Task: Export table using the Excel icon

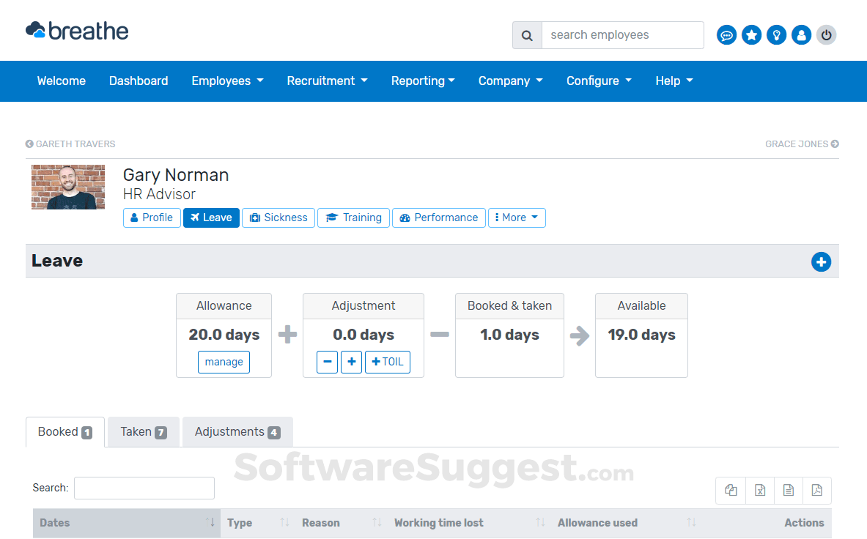Action: pos(760,491)
